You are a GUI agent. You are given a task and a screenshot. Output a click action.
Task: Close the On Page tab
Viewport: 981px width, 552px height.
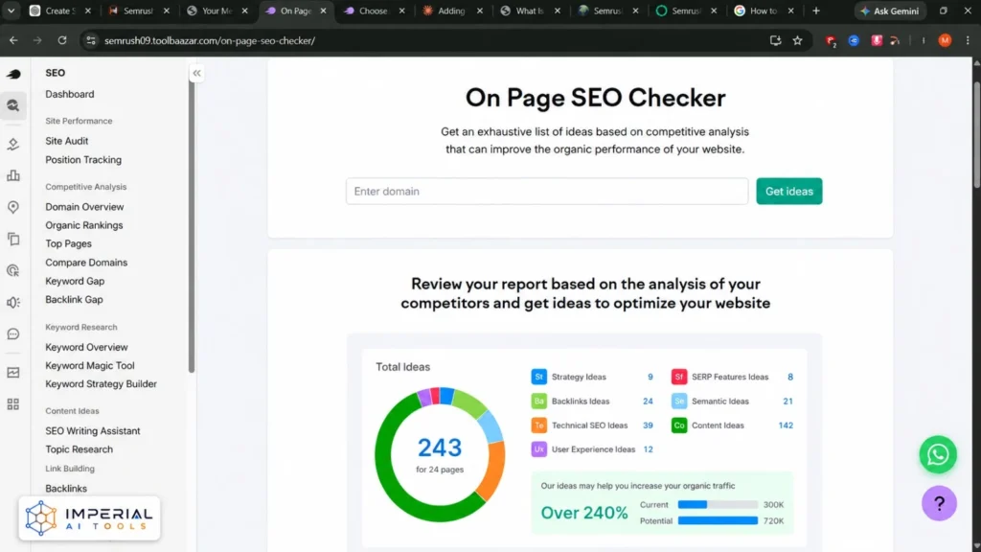(324, 11)
